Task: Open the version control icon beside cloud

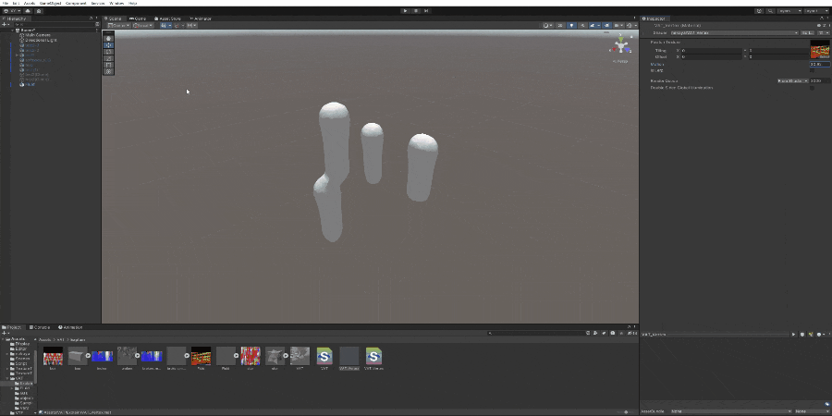Action: pos(39,10)
